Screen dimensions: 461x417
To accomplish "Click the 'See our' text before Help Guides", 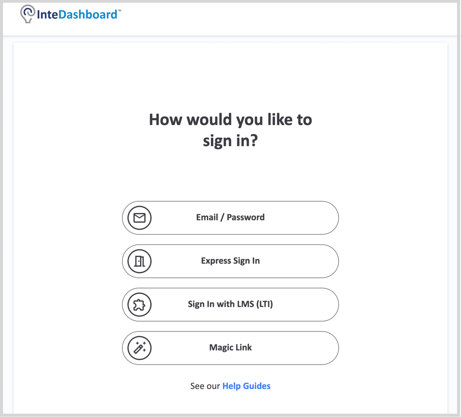I will (x=205, y=386).
